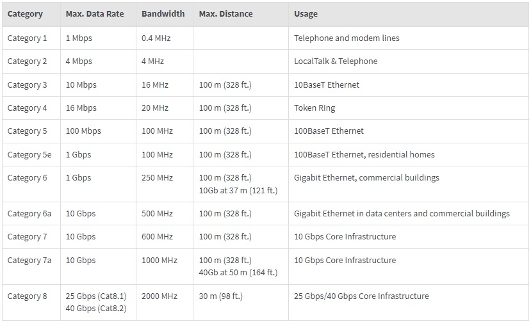Select the Token Ring usage text
The width and height of the screenshot is (531, 322).
[x=315, y=108]
